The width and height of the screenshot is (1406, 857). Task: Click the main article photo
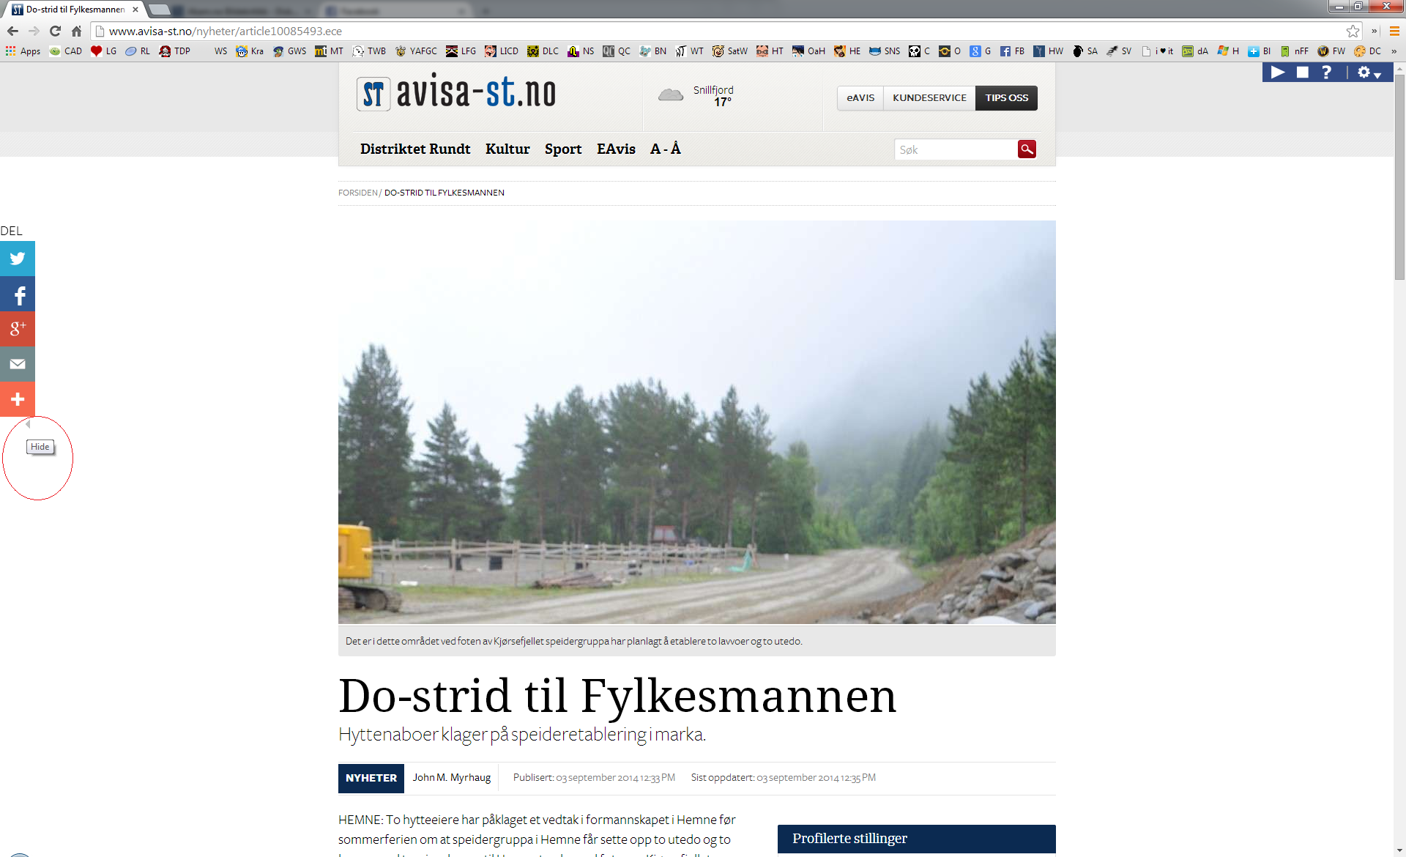(697, 423)
